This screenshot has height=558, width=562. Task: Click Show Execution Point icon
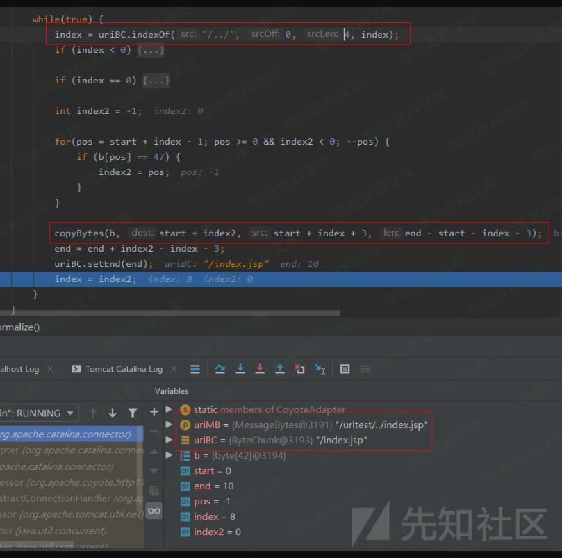click(195, 369)
